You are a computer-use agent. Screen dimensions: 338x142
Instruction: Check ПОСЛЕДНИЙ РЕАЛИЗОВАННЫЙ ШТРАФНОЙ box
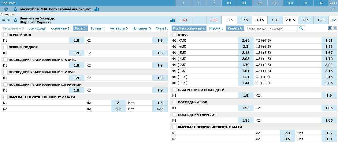(x=6, y=85)
